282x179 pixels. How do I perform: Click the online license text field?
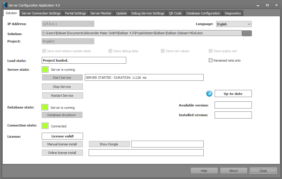(x=146, y=153)
